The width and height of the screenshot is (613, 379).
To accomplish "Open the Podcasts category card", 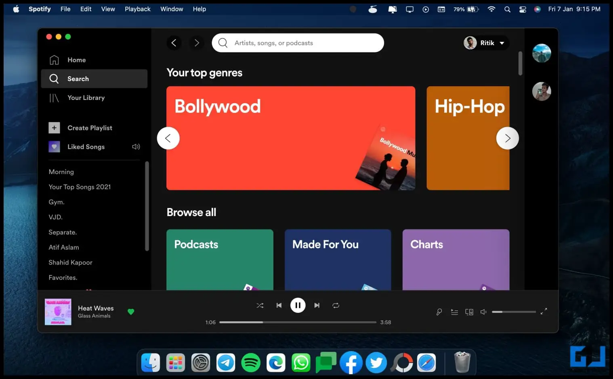I will [x=220, y=260].
